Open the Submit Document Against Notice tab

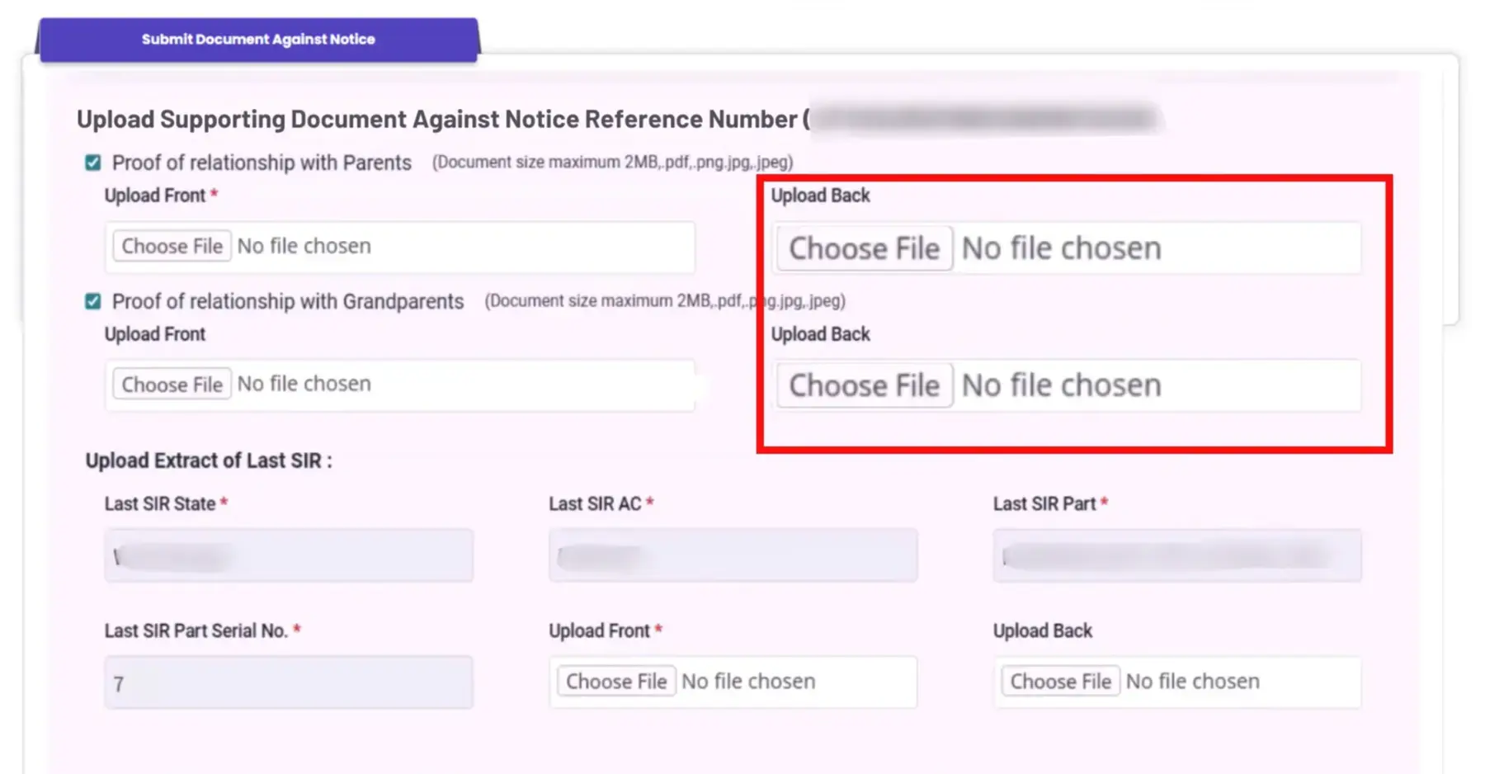258,40
